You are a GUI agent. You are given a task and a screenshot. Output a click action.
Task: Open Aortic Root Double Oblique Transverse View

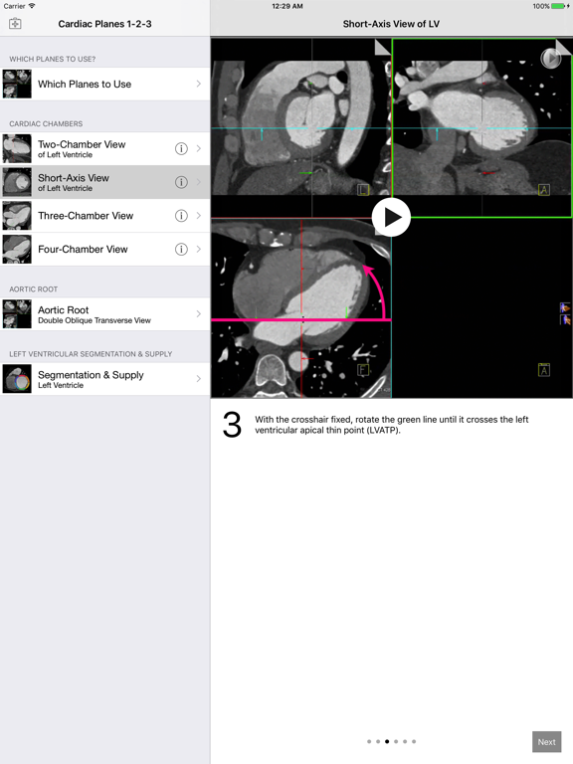(x=104, y=314)
